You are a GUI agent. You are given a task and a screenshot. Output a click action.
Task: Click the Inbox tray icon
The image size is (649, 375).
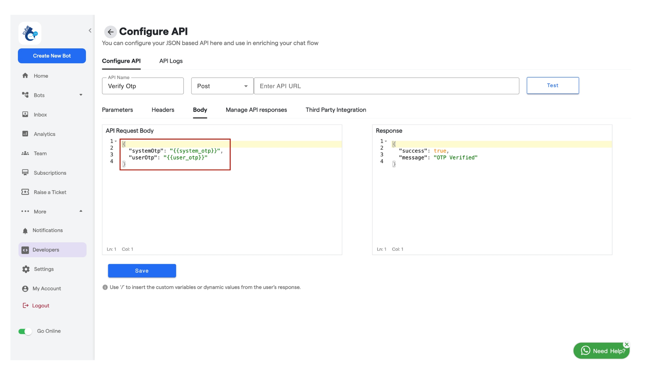tap(25, 114)
